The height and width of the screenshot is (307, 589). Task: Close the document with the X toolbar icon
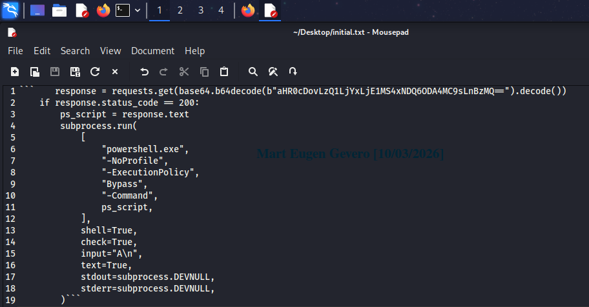tap(115, 72)
